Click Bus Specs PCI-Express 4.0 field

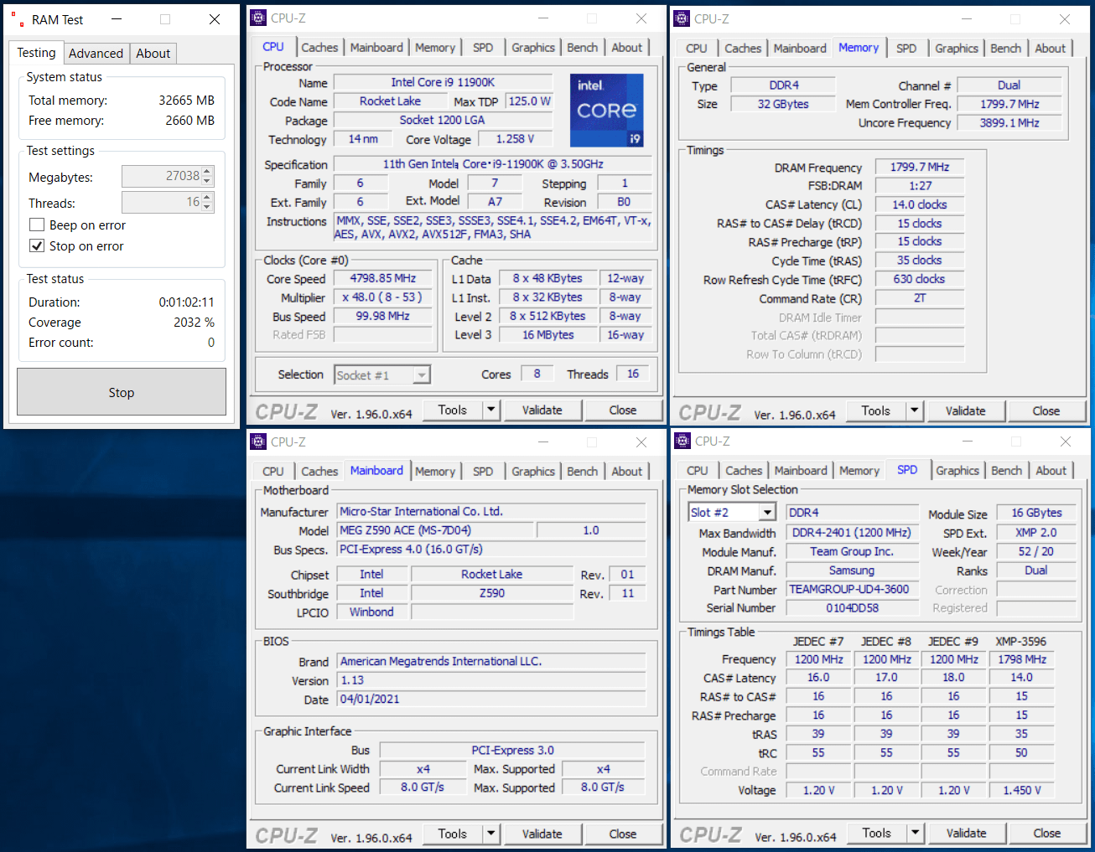pos(491,550)
